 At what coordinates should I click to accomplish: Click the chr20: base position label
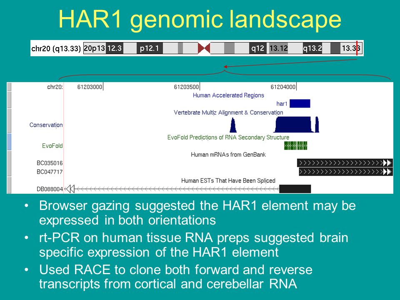[55, 87]
